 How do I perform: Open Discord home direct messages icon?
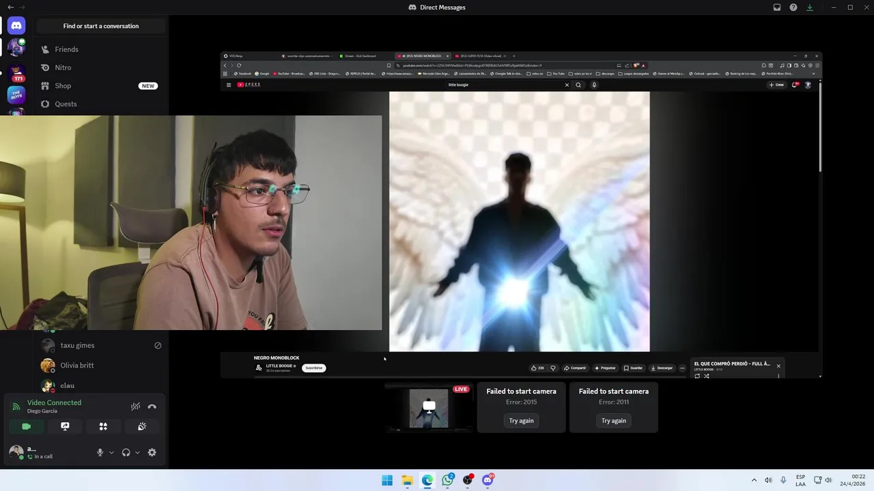(16, 25)
